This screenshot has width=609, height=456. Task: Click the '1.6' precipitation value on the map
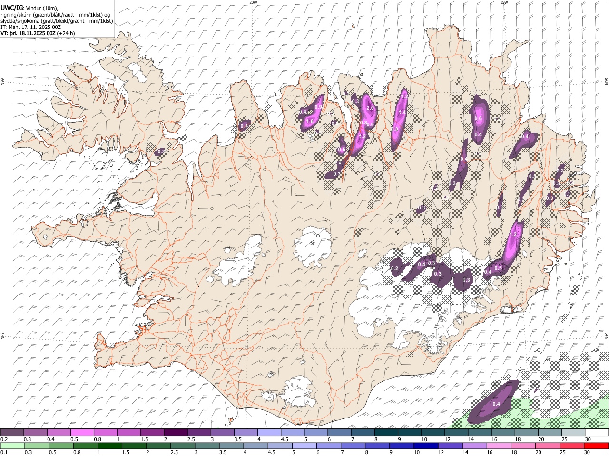[310, 122]
